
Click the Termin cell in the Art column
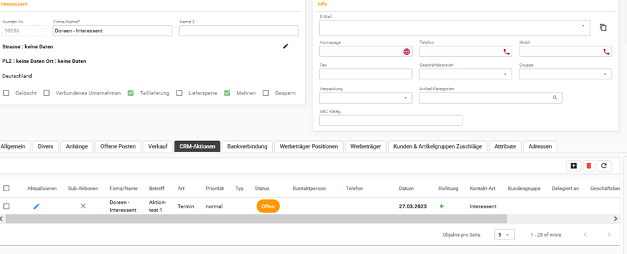186,206
